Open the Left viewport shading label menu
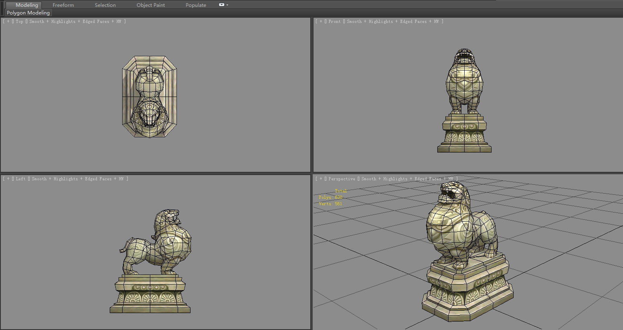Viewport: 623px width, 330px height. pos(78,179)
